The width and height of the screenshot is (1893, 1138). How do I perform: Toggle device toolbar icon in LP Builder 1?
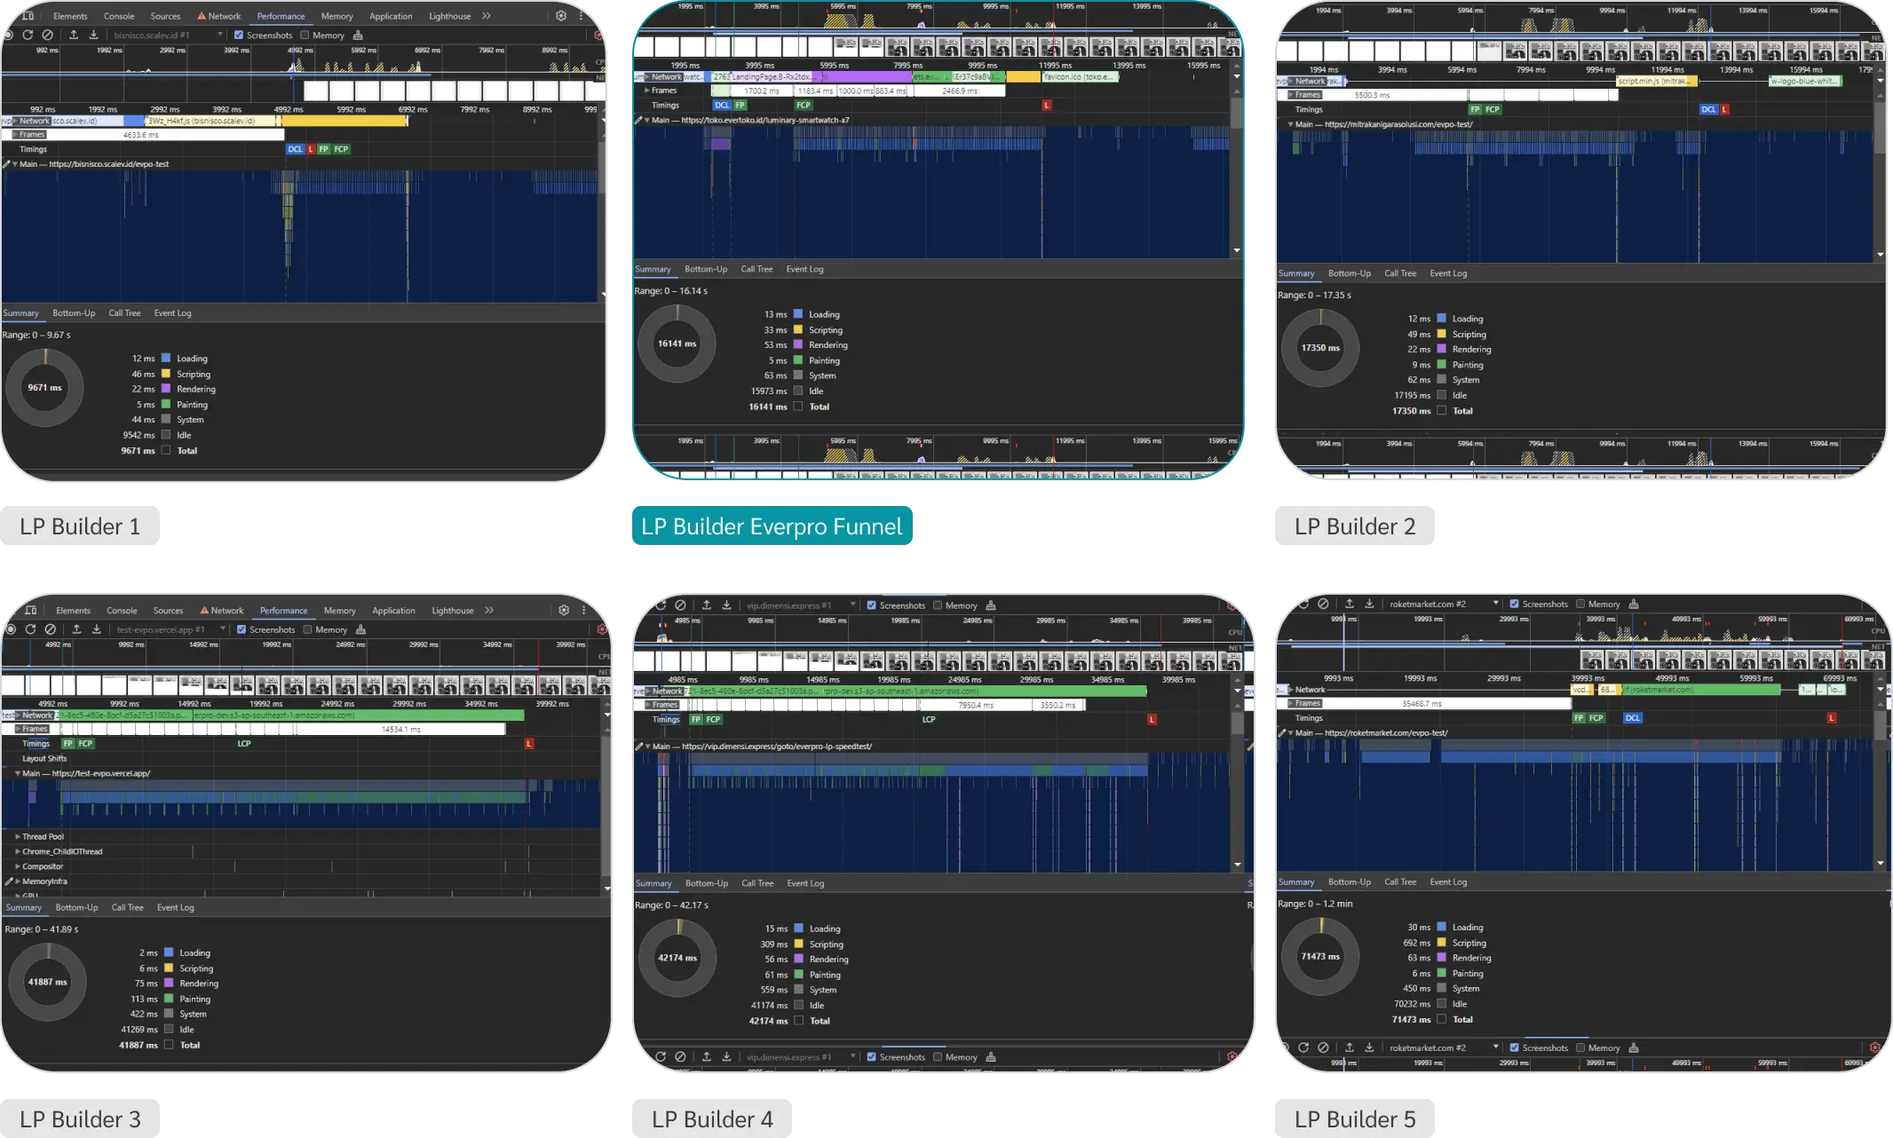(28, 16)
